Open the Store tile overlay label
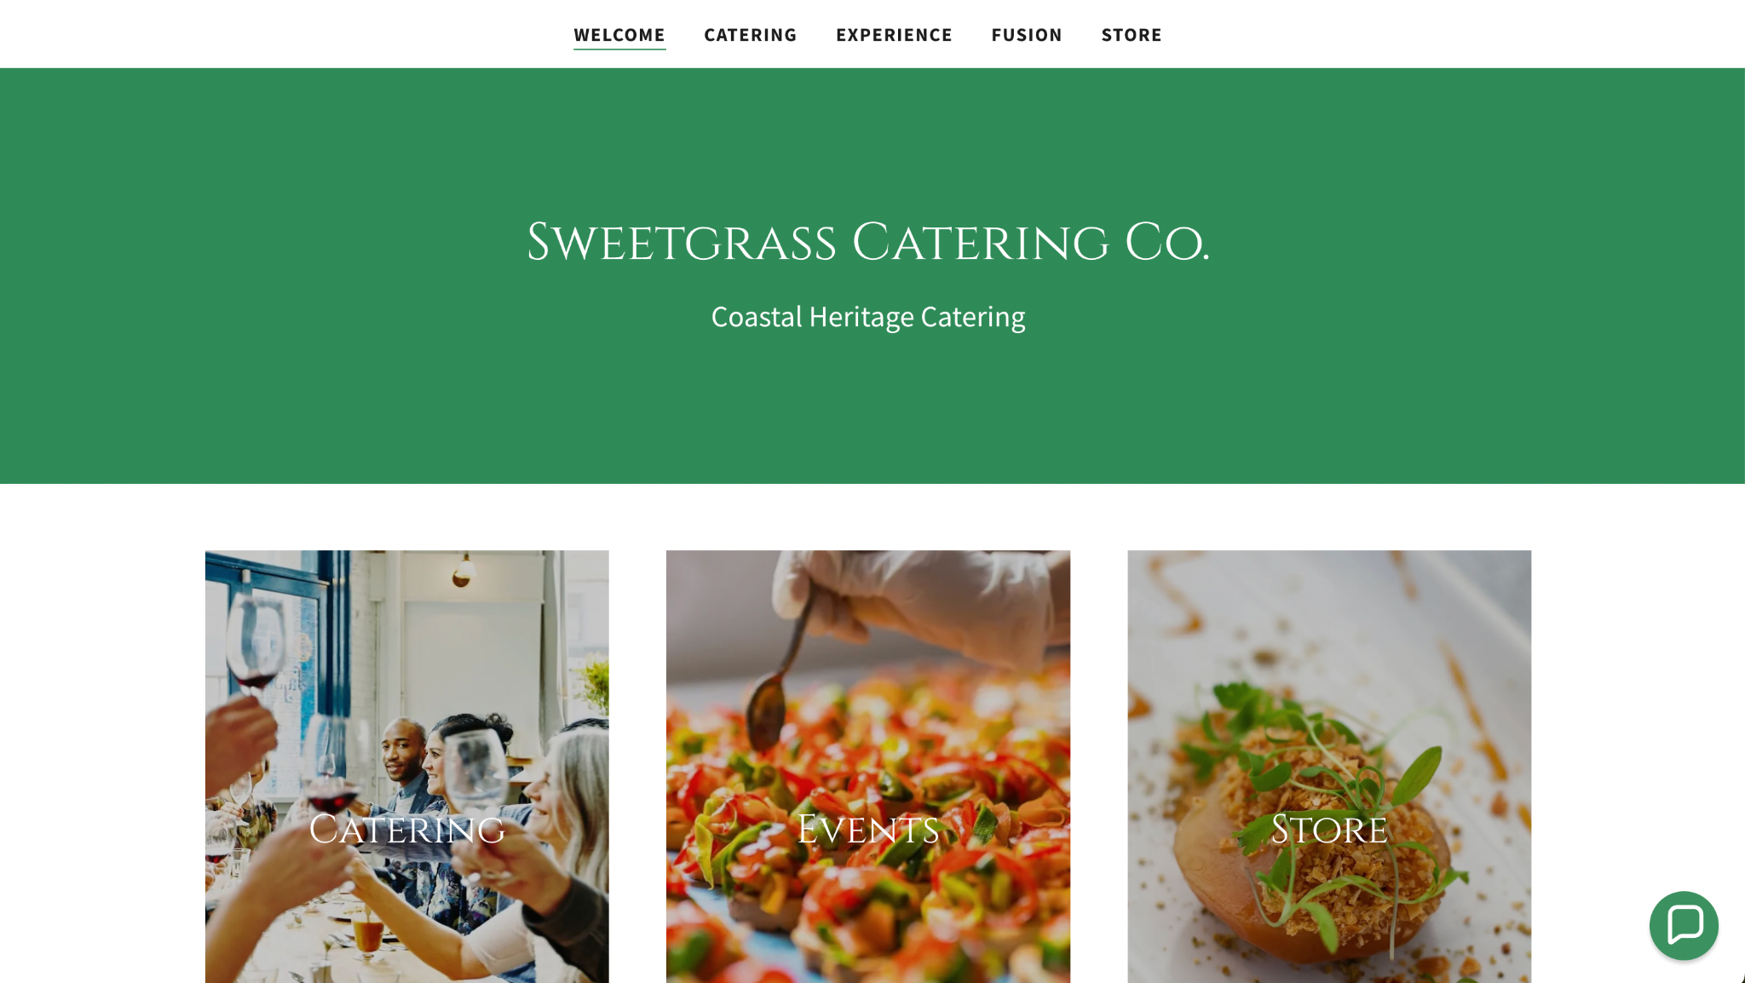 (1329, 829)
